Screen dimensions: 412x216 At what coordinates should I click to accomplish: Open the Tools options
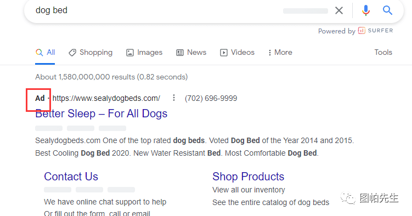[x=383, y=52]
